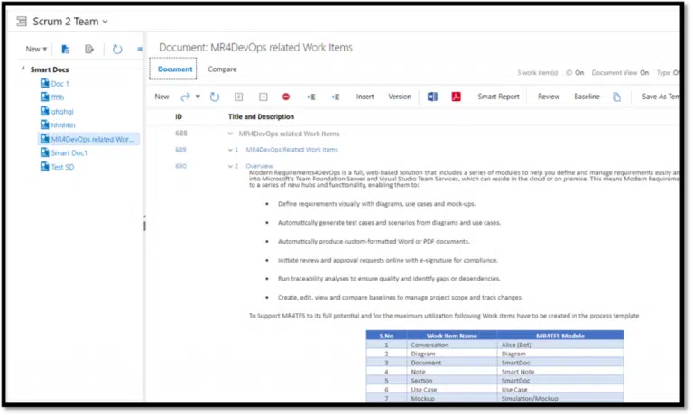Click the red delete work item icon
The image size is (693, 415).
click(286, 97)
